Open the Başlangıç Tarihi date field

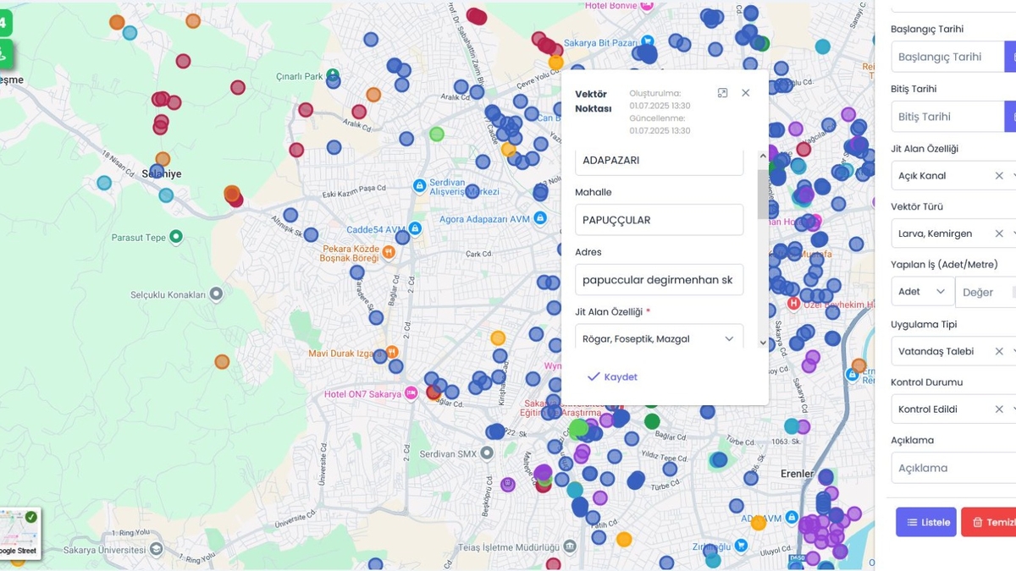(947, 58)
